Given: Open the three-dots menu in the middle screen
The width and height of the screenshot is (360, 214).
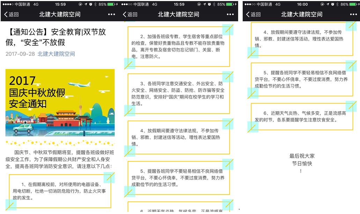Looking at the screenshot, I should (x=230, y=14).
